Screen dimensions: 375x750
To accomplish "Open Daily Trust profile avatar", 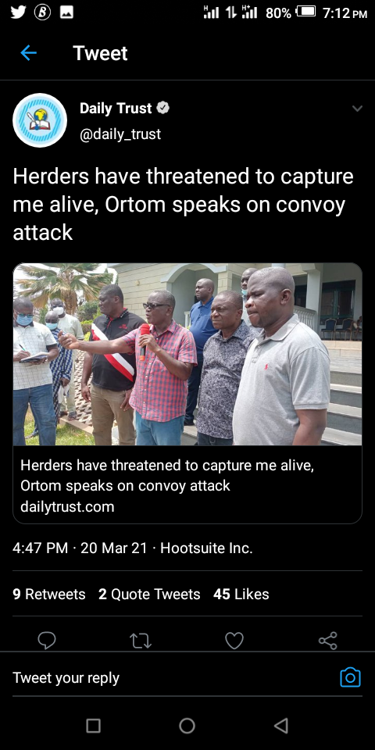I will click(x=40, y=120).
